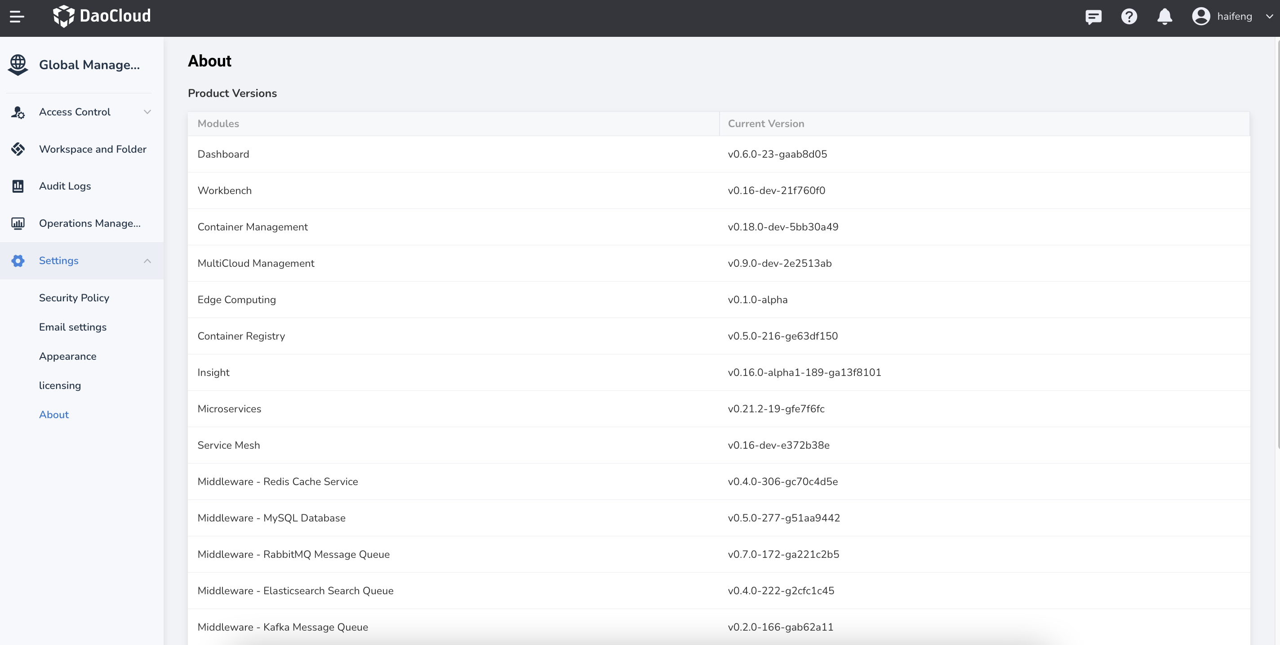Click version v0.7.0-172-ga221c2b5
The image size is (1280, 645).
click(783, 555)
